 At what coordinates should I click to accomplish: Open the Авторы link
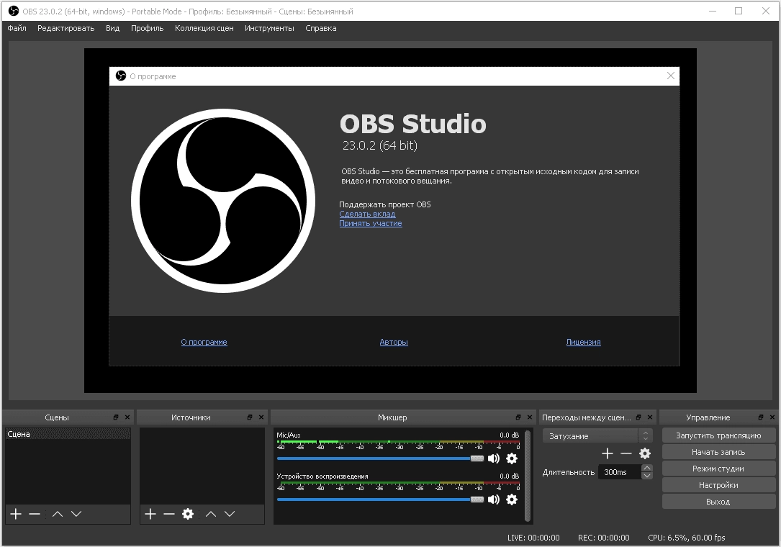[x=394, y=342]
